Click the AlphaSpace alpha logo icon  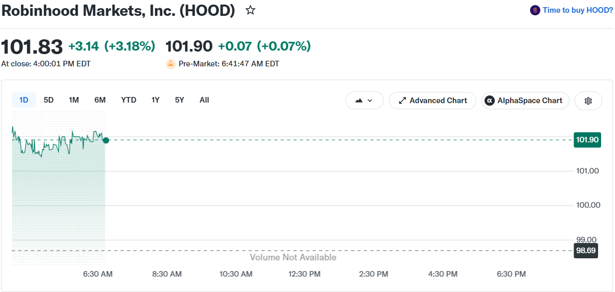point(490,101)
